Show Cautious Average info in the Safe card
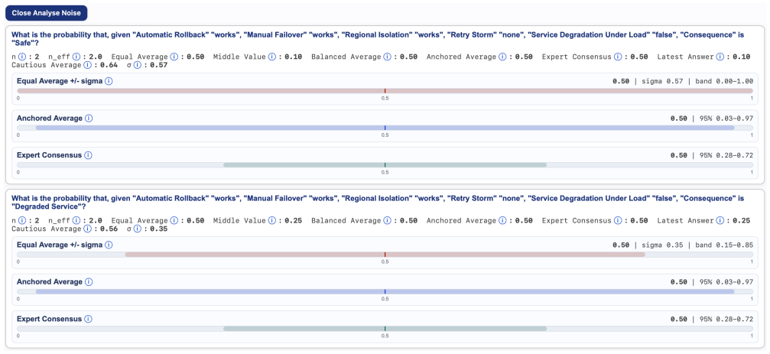 pos(87,65)
